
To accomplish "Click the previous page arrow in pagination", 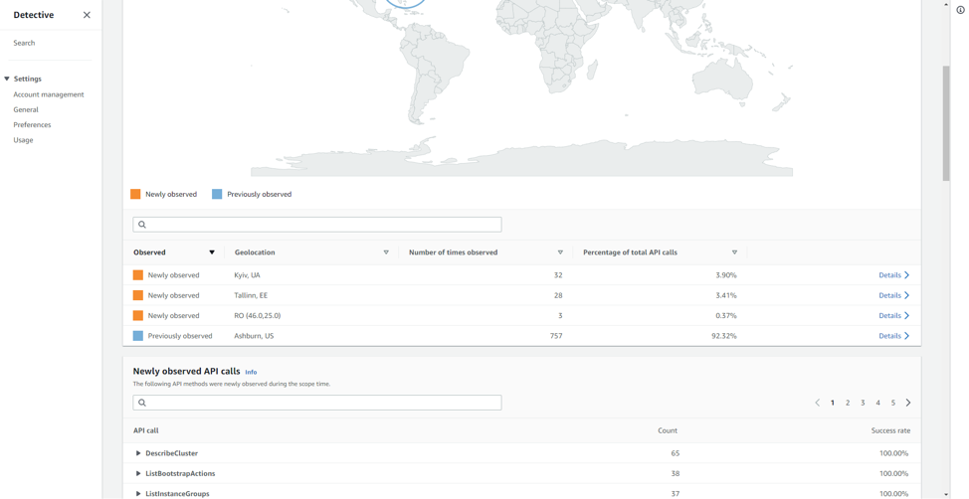I will (817, 403).
